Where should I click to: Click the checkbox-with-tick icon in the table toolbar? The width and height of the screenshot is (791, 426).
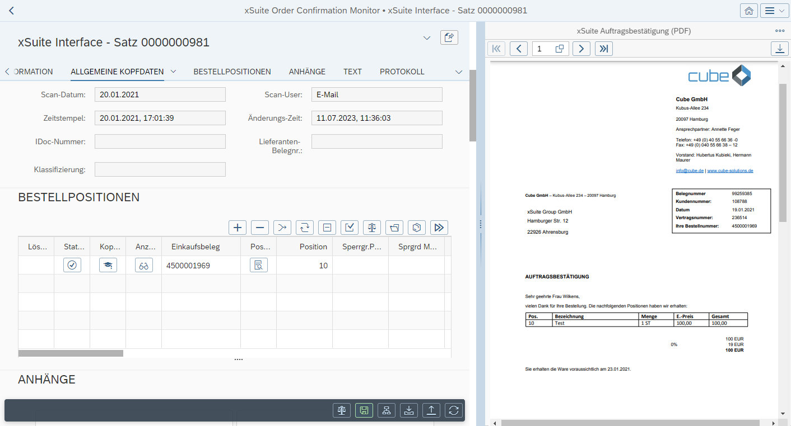[350, 228]
